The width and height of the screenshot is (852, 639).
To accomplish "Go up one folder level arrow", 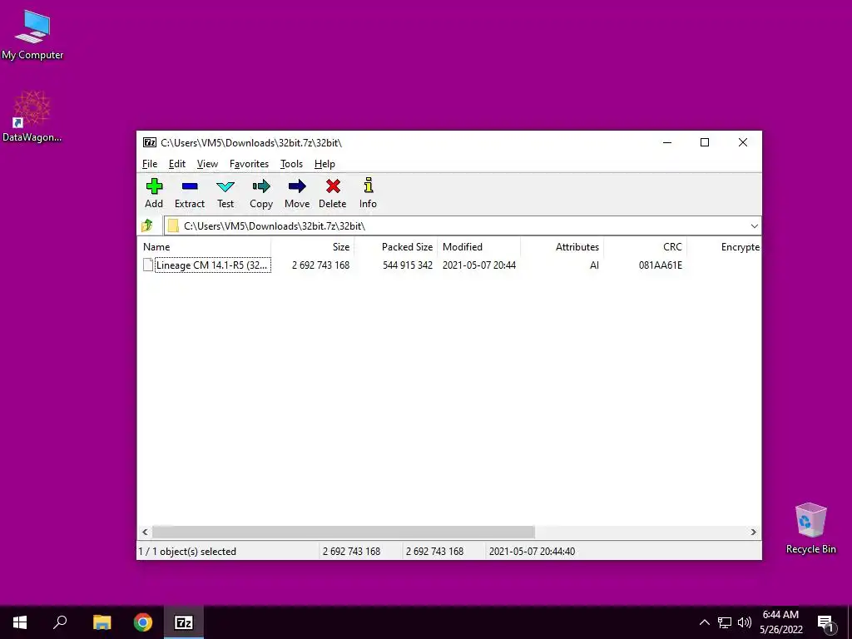I will pos(147,225).
